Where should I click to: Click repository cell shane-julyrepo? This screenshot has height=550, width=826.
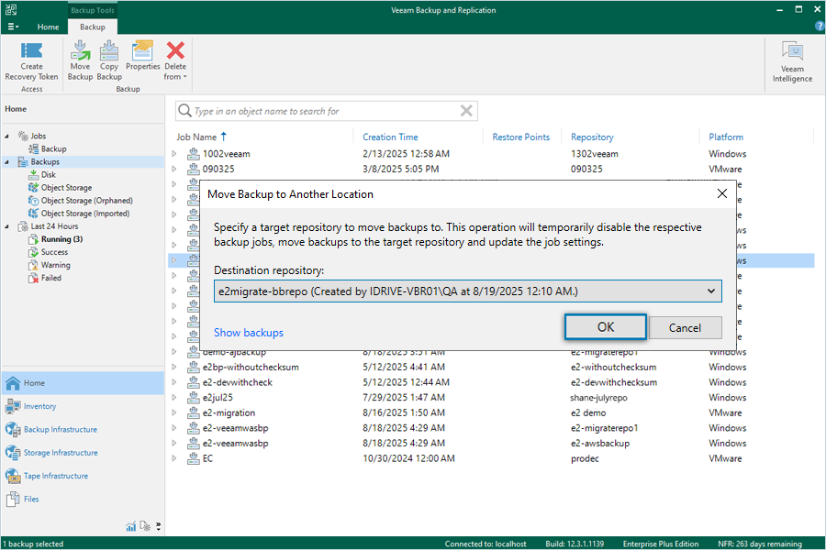pos(599,397)
